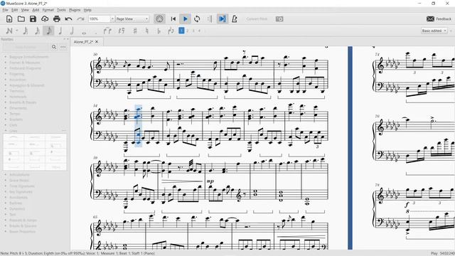The image size is (455, 256).
Task: Open the Plugins menu
Action: [x=75, y=10]
